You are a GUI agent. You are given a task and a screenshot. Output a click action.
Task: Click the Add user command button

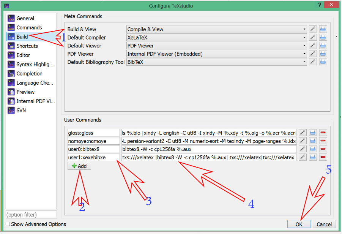(x=79, y=166)
